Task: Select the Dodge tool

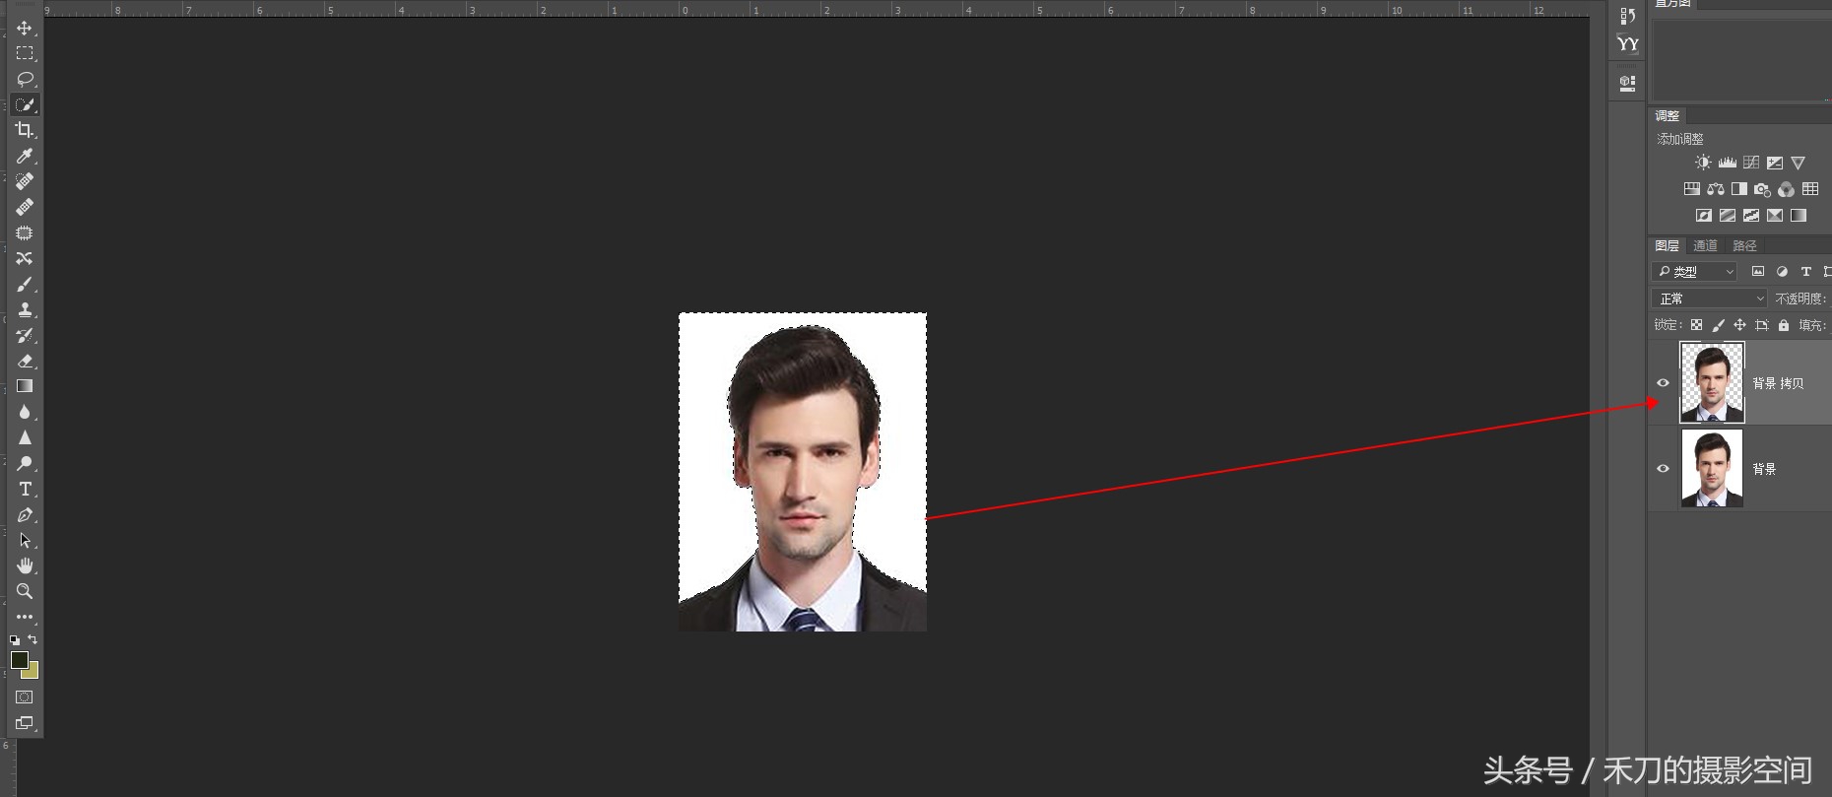Action: tap(25, 463)
